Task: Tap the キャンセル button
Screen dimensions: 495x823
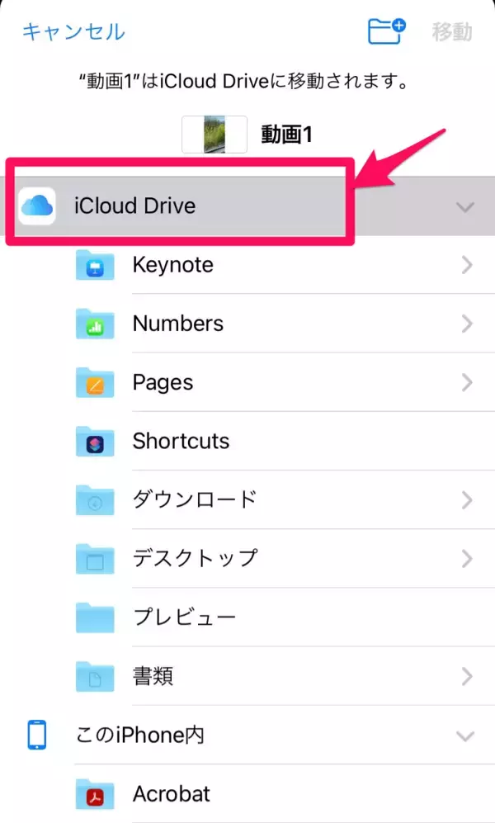Action: click(x=73, y=32)
